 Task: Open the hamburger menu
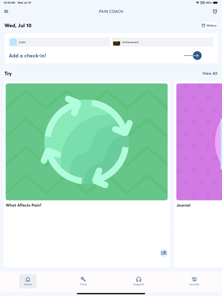pos(6,11)
